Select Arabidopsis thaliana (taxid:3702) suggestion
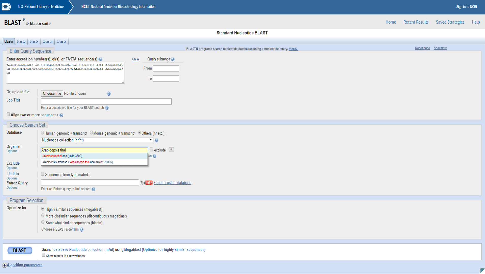485x274 pixels. pos(62,156)
